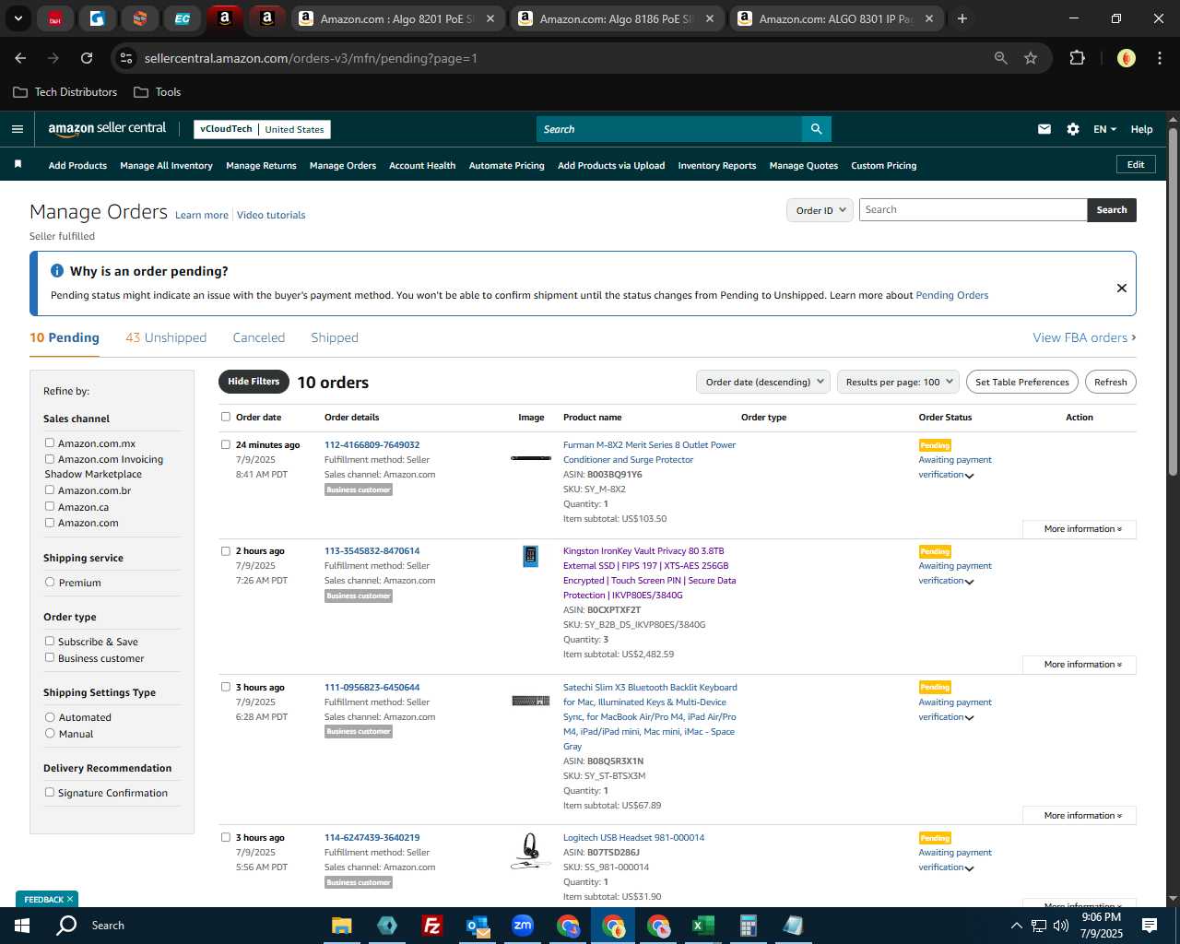Select Automated shipping settings type
Image resolution: width=1180 pixels, height=944 pixels.
point(50,716)
